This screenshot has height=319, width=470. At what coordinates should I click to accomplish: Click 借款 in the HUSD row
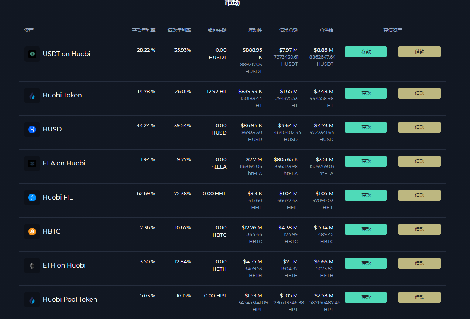coord(419,127)
